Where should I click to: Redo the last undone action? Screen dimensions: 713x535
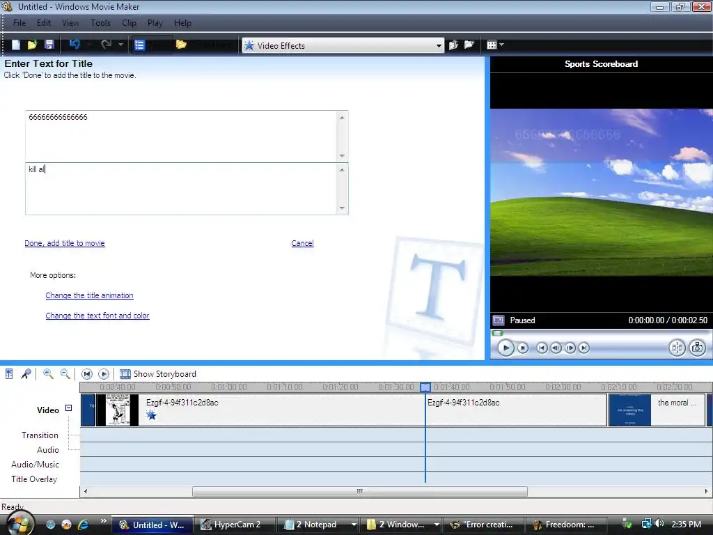coord(106,45)
